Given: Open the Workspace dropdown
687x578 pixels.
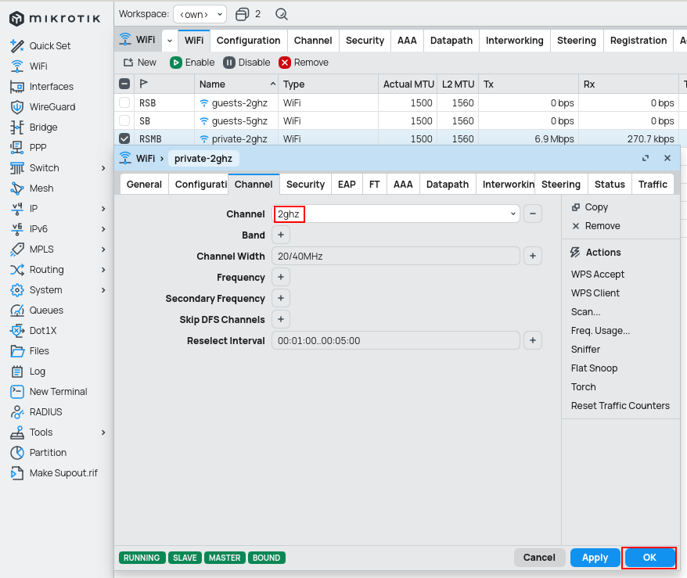Looking at the screenshot, I should [200, 14].
